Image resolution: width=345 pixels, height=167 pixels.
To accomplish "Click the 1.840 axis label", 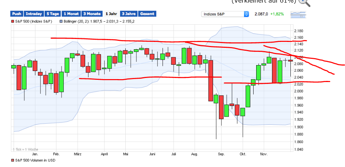I will tap(298, 149).
